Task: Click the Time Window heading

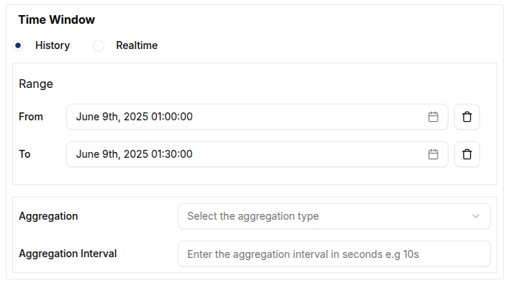Action: click(56, 19)
